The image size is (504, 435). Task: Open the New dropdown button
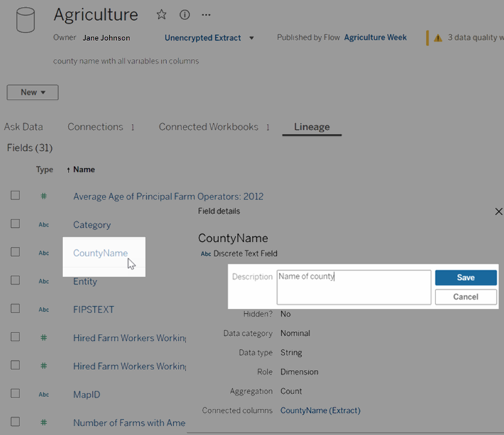[33, 92]
